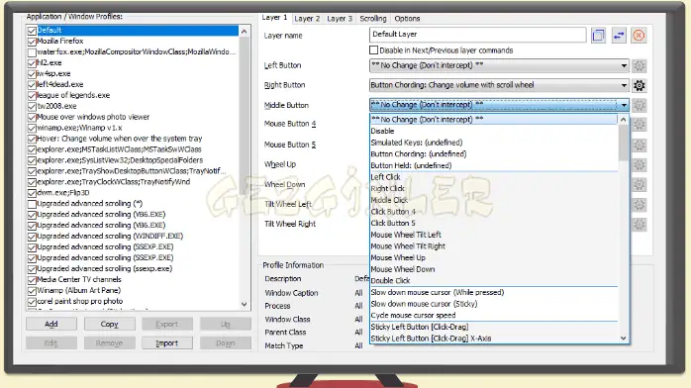Uncheck the Mozilla Firefox profile
The width and height of the screenshot is (691, 388).
[x=32, y=42]
